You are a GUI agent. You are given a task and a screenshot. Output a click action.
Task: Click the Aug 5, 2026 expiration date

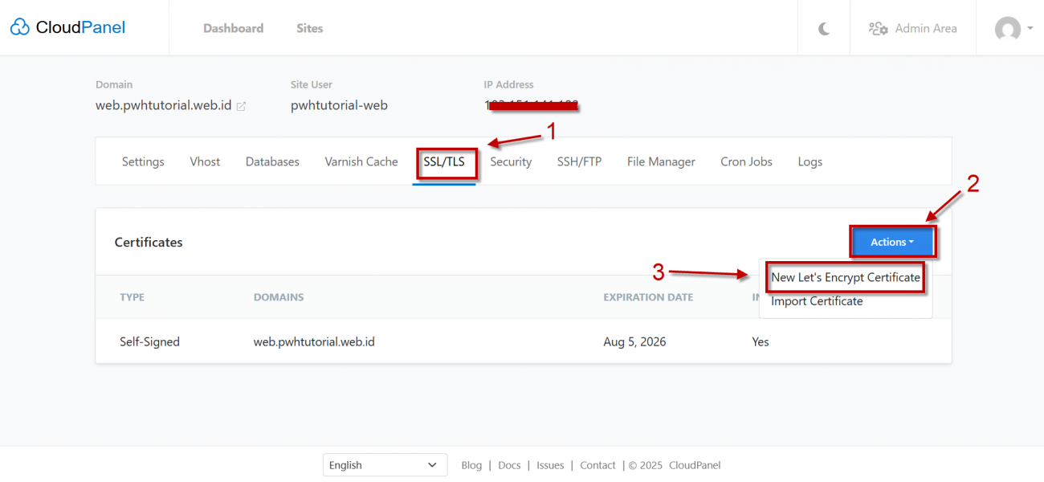click(x=634, y=341)
